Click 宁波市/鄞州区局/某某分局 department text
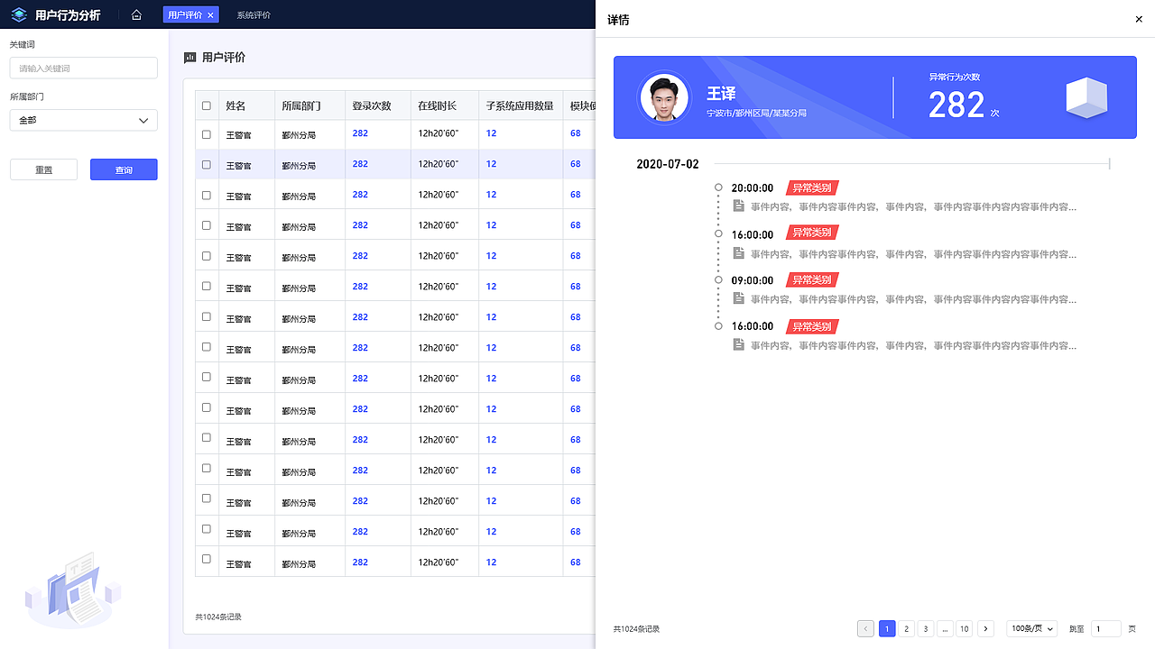 click(x=756, y=114)
